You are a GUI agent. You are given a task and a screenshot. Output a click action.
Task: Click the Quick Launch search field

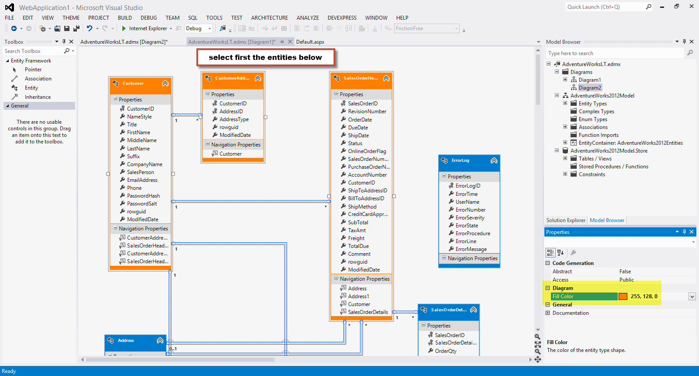pyautogui.click(x=605, y=7)
